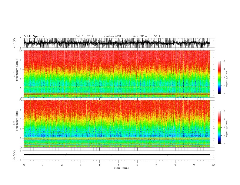Click the "VLF Spectra" title text
This screenshot has height=185, width=240.
[34, 36]
